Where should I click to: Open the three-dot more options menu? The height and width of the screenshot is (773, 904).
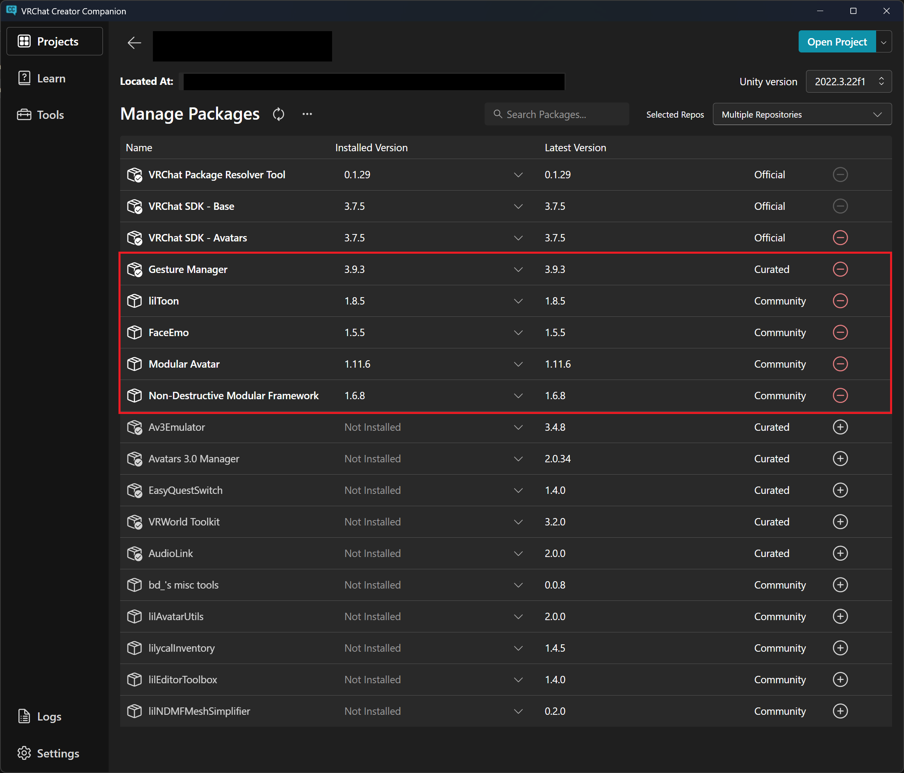[307, 114]
